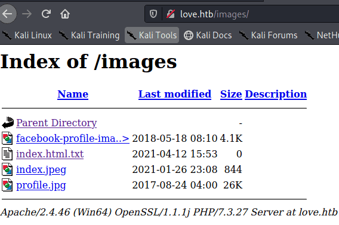Viewport: 339px width, 225px height.
Task: Click the image icon next to index.jpeg
Action: click(7, 169)
